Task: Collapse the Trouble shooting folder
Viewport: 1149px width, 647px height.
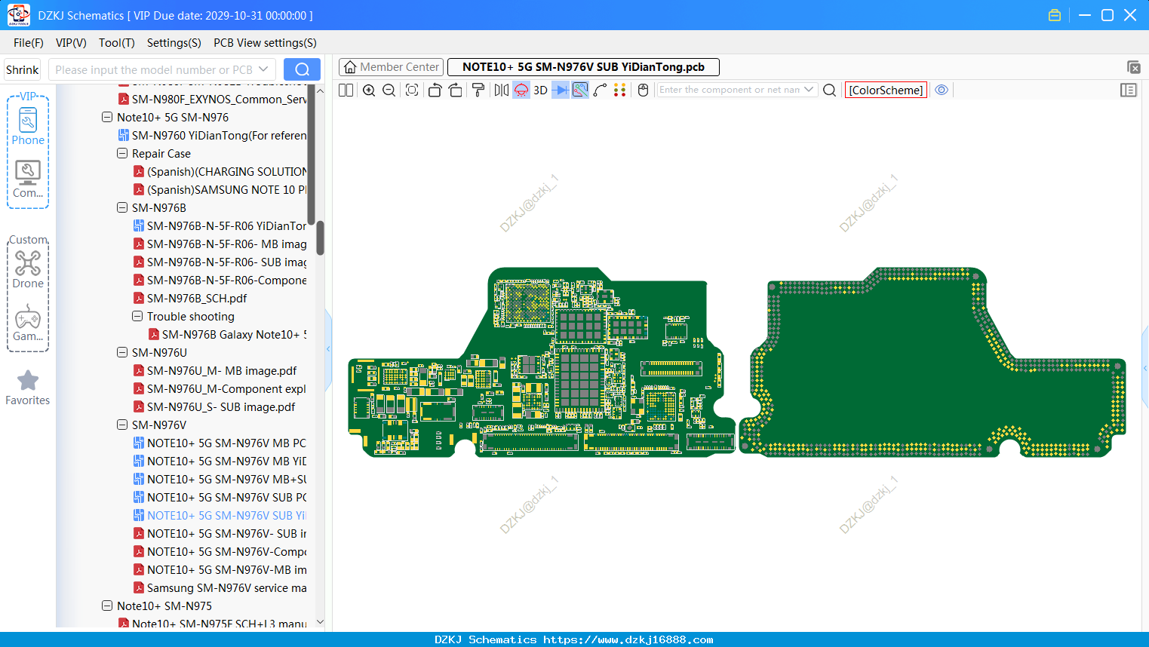Action: click(x=137, y=317)
